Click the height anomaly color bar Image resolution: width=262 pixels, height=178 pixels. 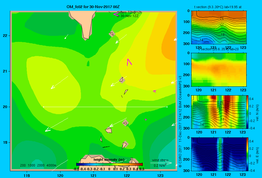point(110,164)
